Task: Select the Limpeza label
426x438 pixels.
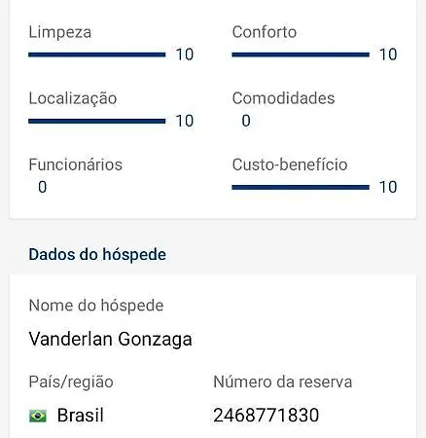Action: [x=60, y=32]
